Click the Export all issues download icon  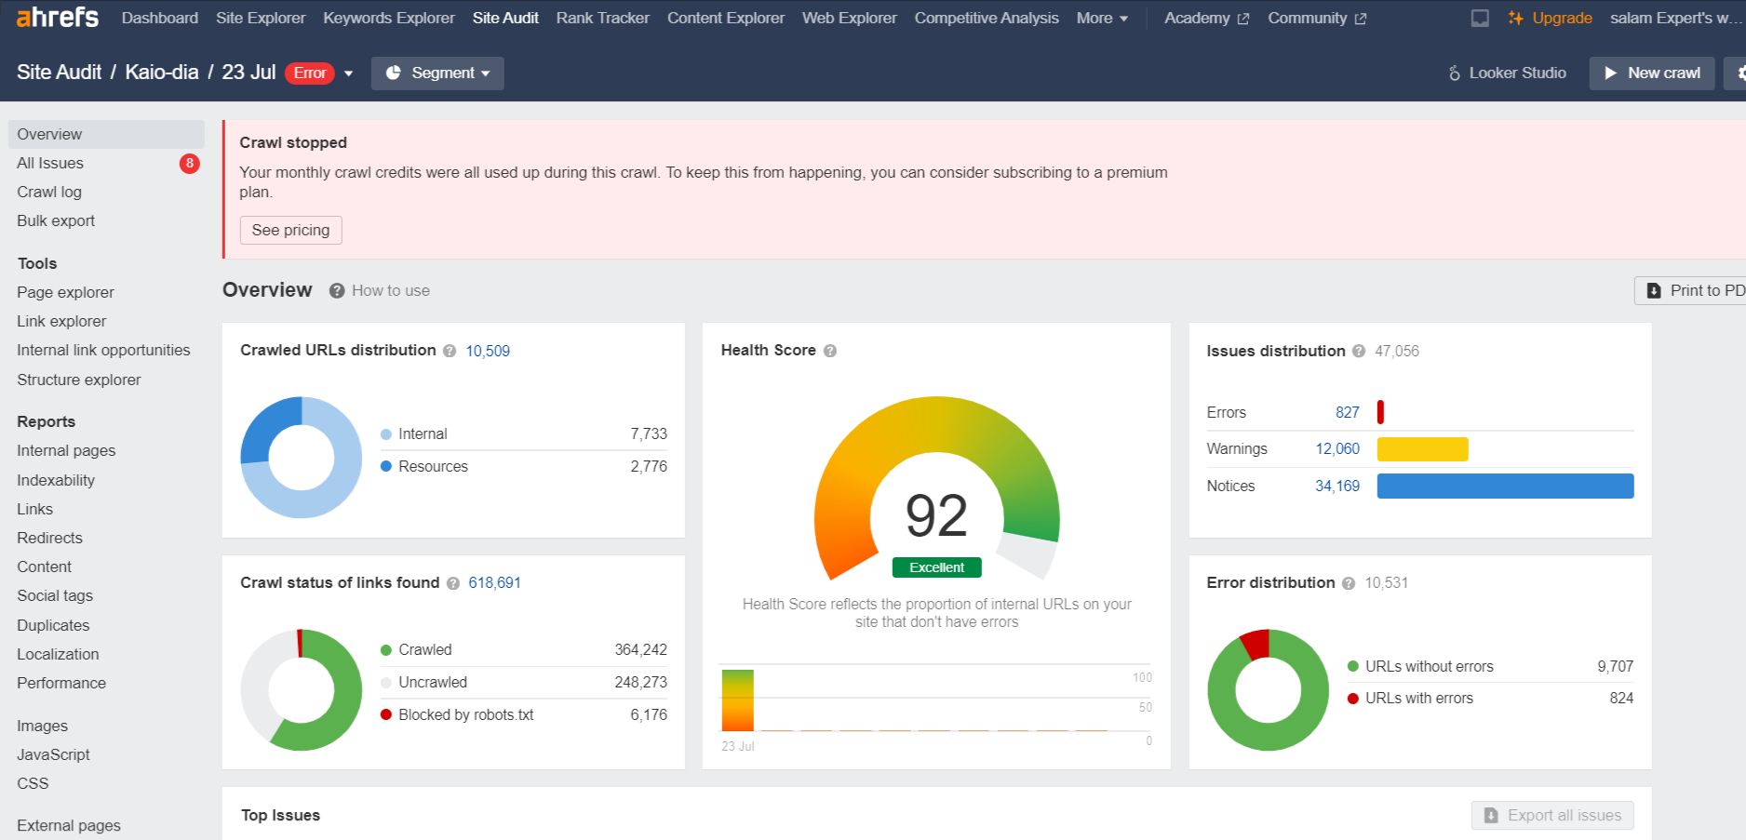point(1491,815)
